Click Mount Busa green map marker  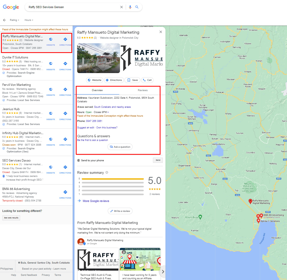(200, 217)
